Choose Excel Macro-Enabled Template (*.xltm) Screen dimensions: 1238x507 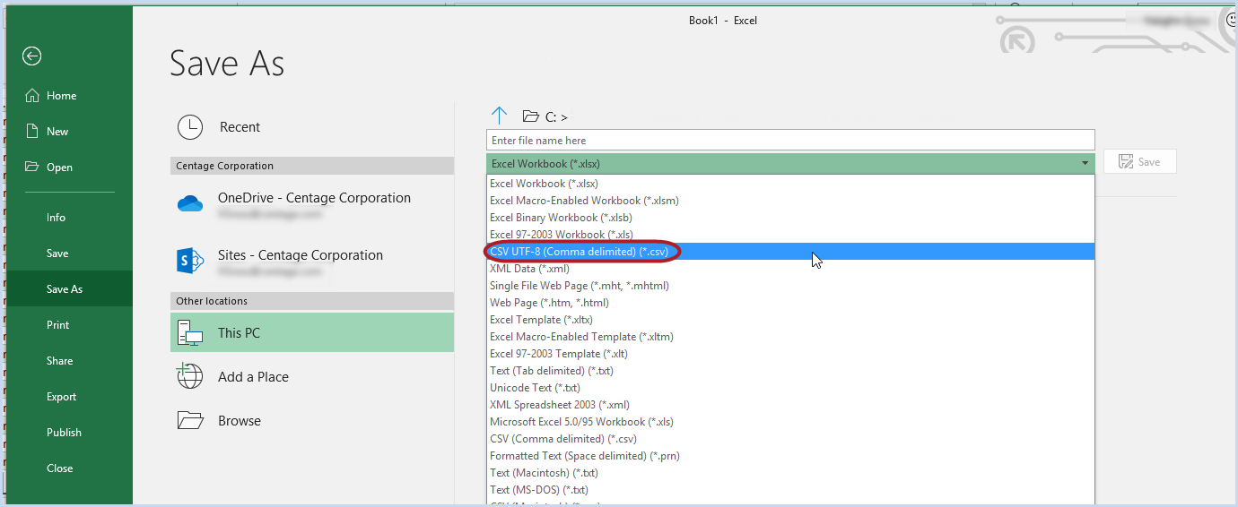pyautogui.click(x=790, y=337)
